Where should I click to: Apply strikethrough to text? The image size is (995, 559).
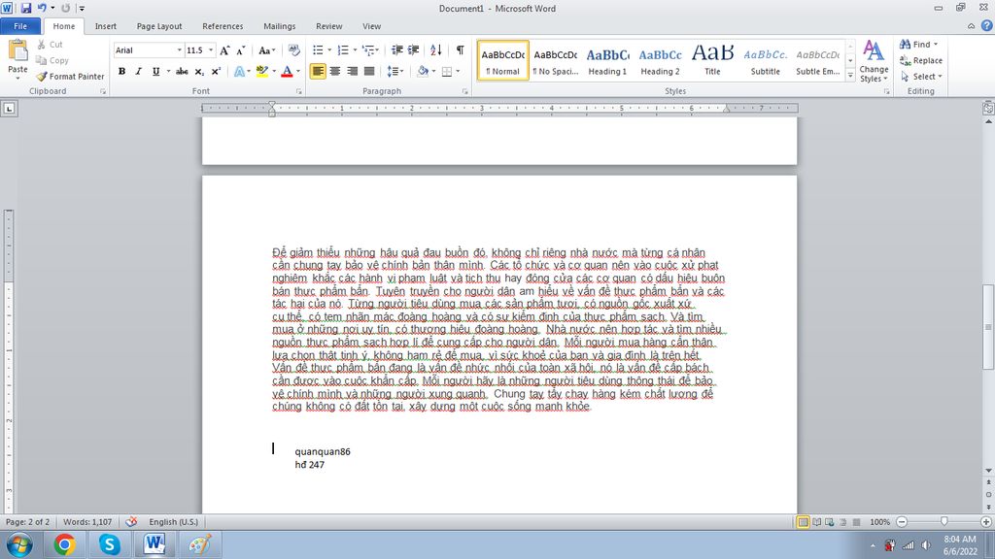pyautogui.click(x=182, y=72)
